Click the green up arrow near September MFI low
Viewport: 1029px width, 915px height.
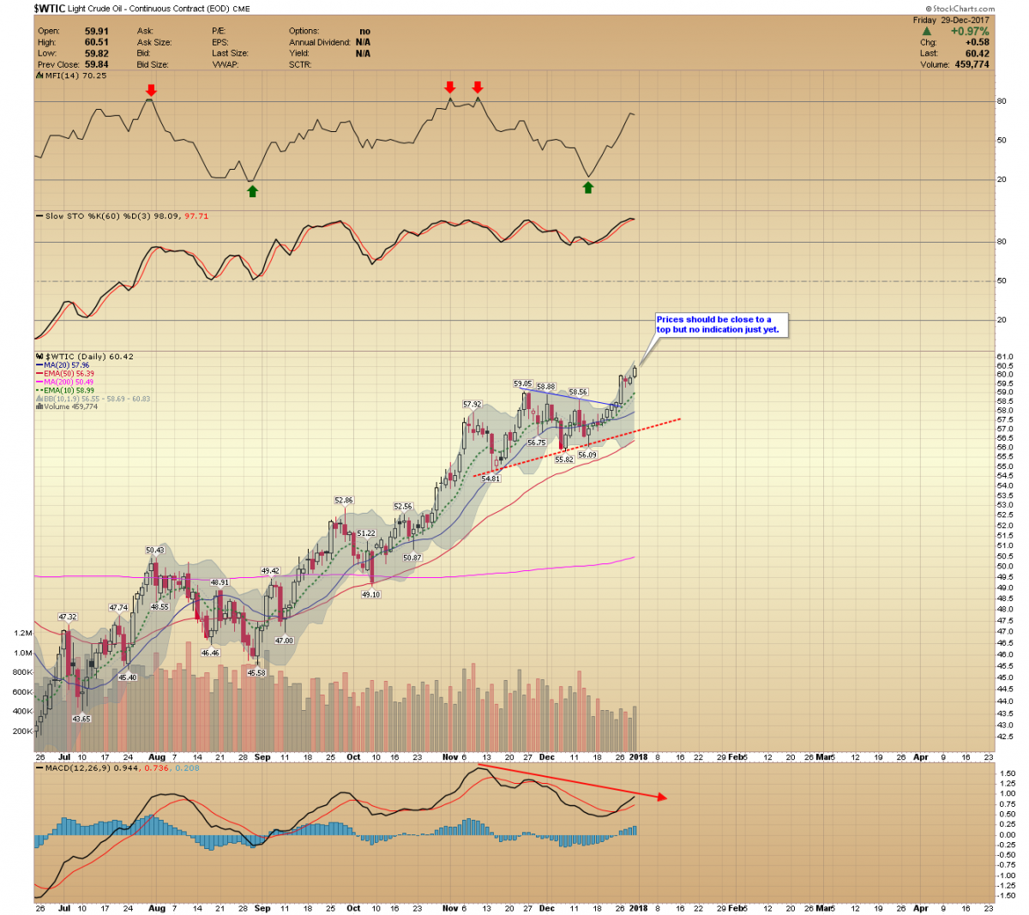tap(252, 191)
